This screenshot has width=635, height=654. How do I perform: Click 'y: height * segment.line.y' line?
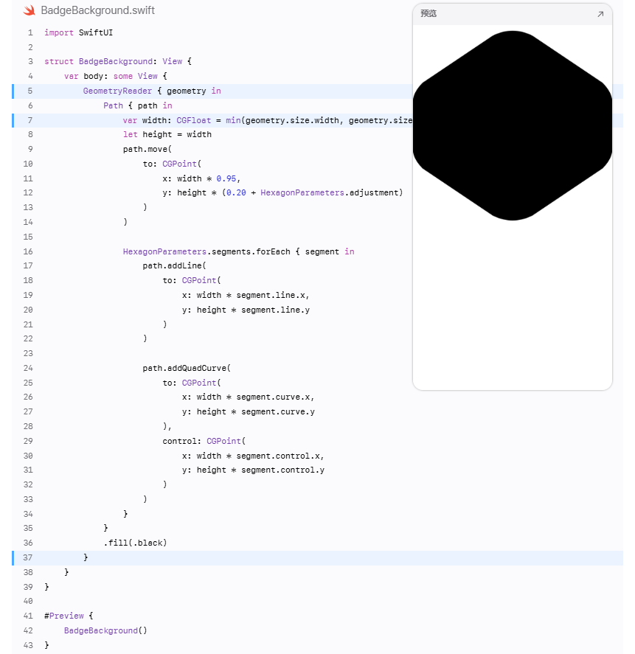pos(246,310)
